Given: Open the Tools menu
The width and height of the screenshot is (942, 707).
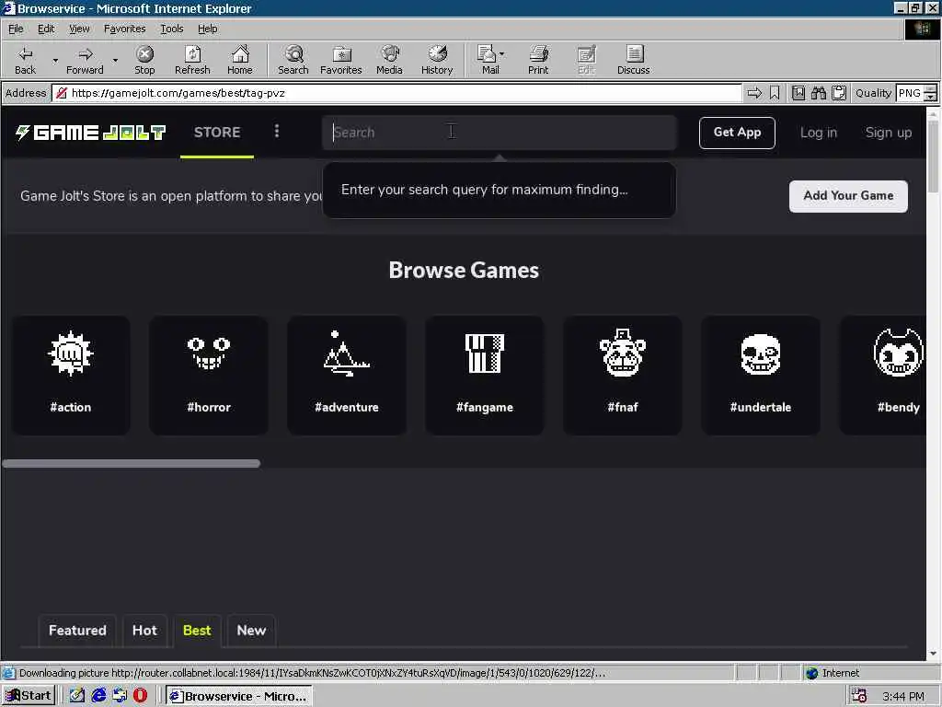Looking at the screenshot, I should [x=171, y=29].
